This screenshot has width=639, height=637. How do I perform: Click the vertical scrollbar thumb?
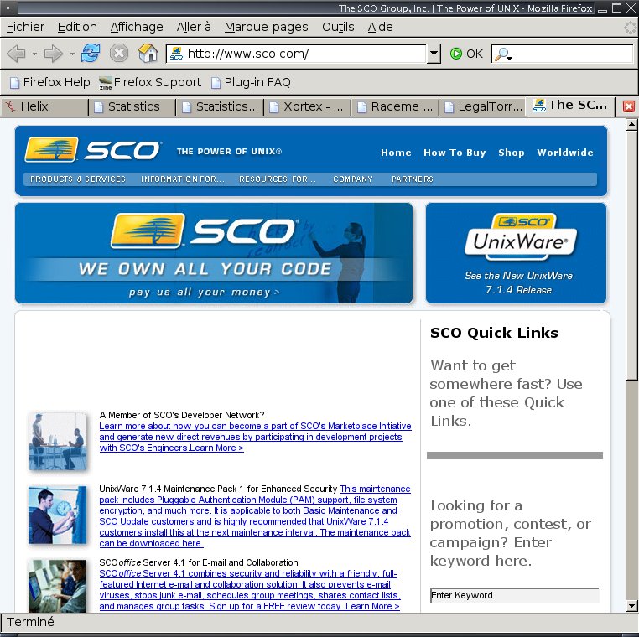point(631,255)
